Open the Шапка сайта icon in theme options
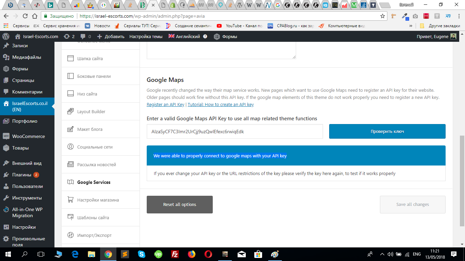Screen dimensions: 465x261 pyautogui.click(x=70, y=58)
